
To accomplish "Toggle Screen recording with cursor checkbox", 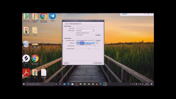I will (77, 33).
